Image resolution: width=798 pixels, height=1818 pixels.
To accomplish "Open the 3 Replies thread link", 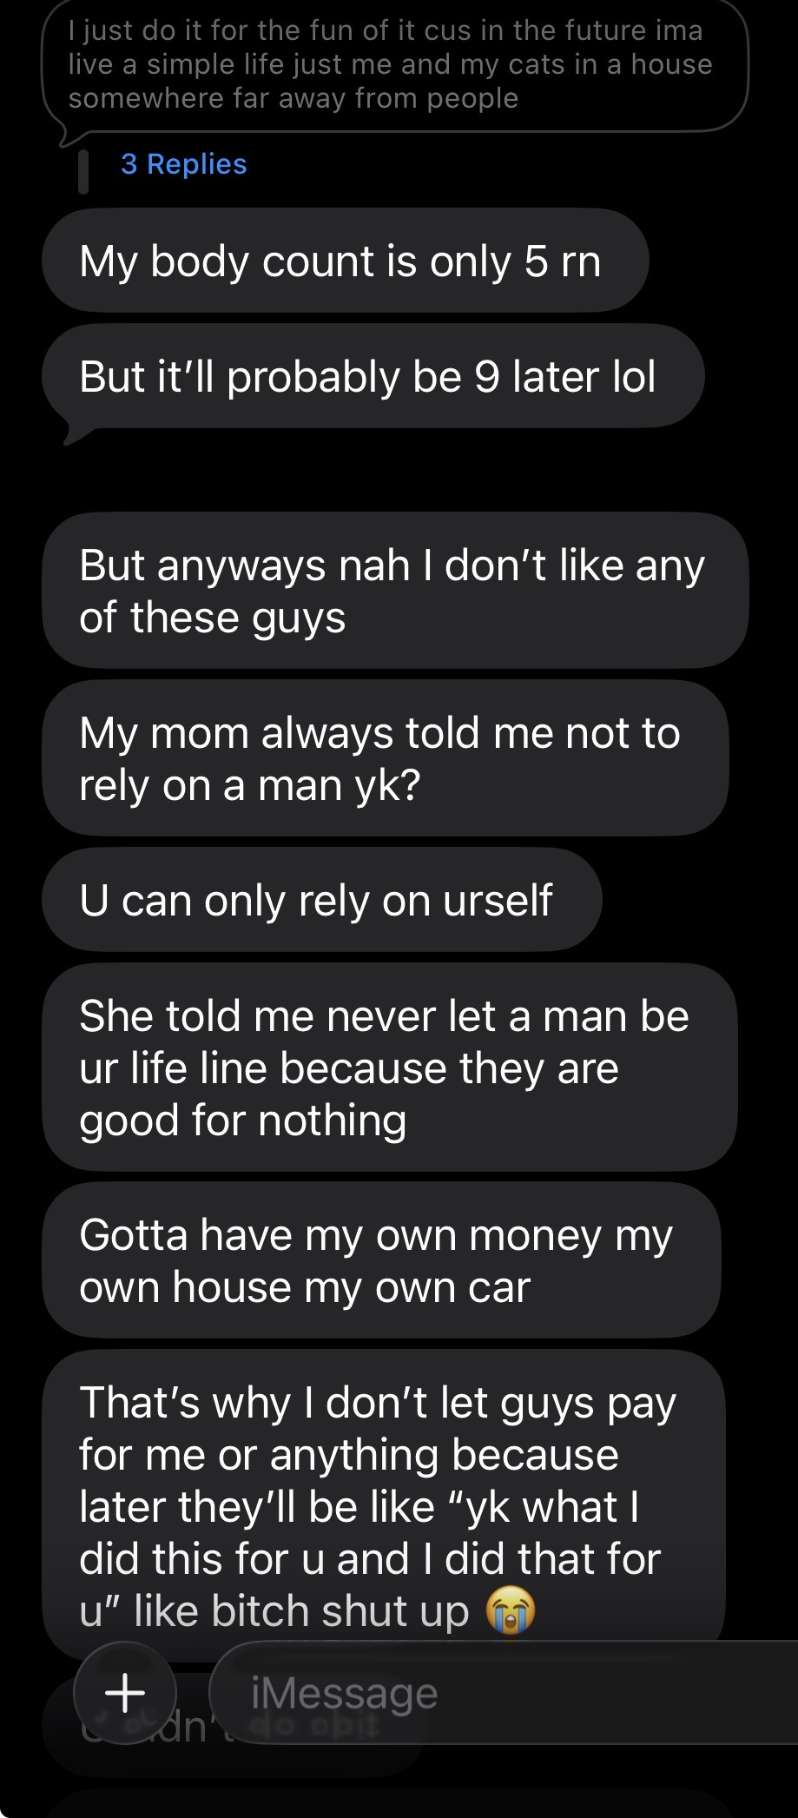I will pos(184,164).
